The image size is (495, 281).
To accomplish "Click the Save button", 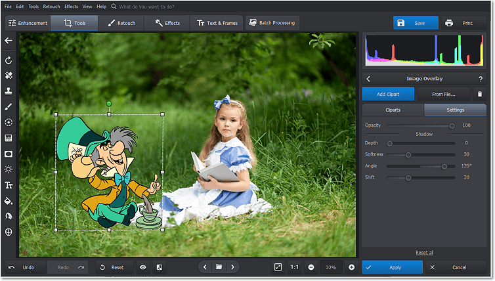I will pyautogui.click(x=416, y=23).
